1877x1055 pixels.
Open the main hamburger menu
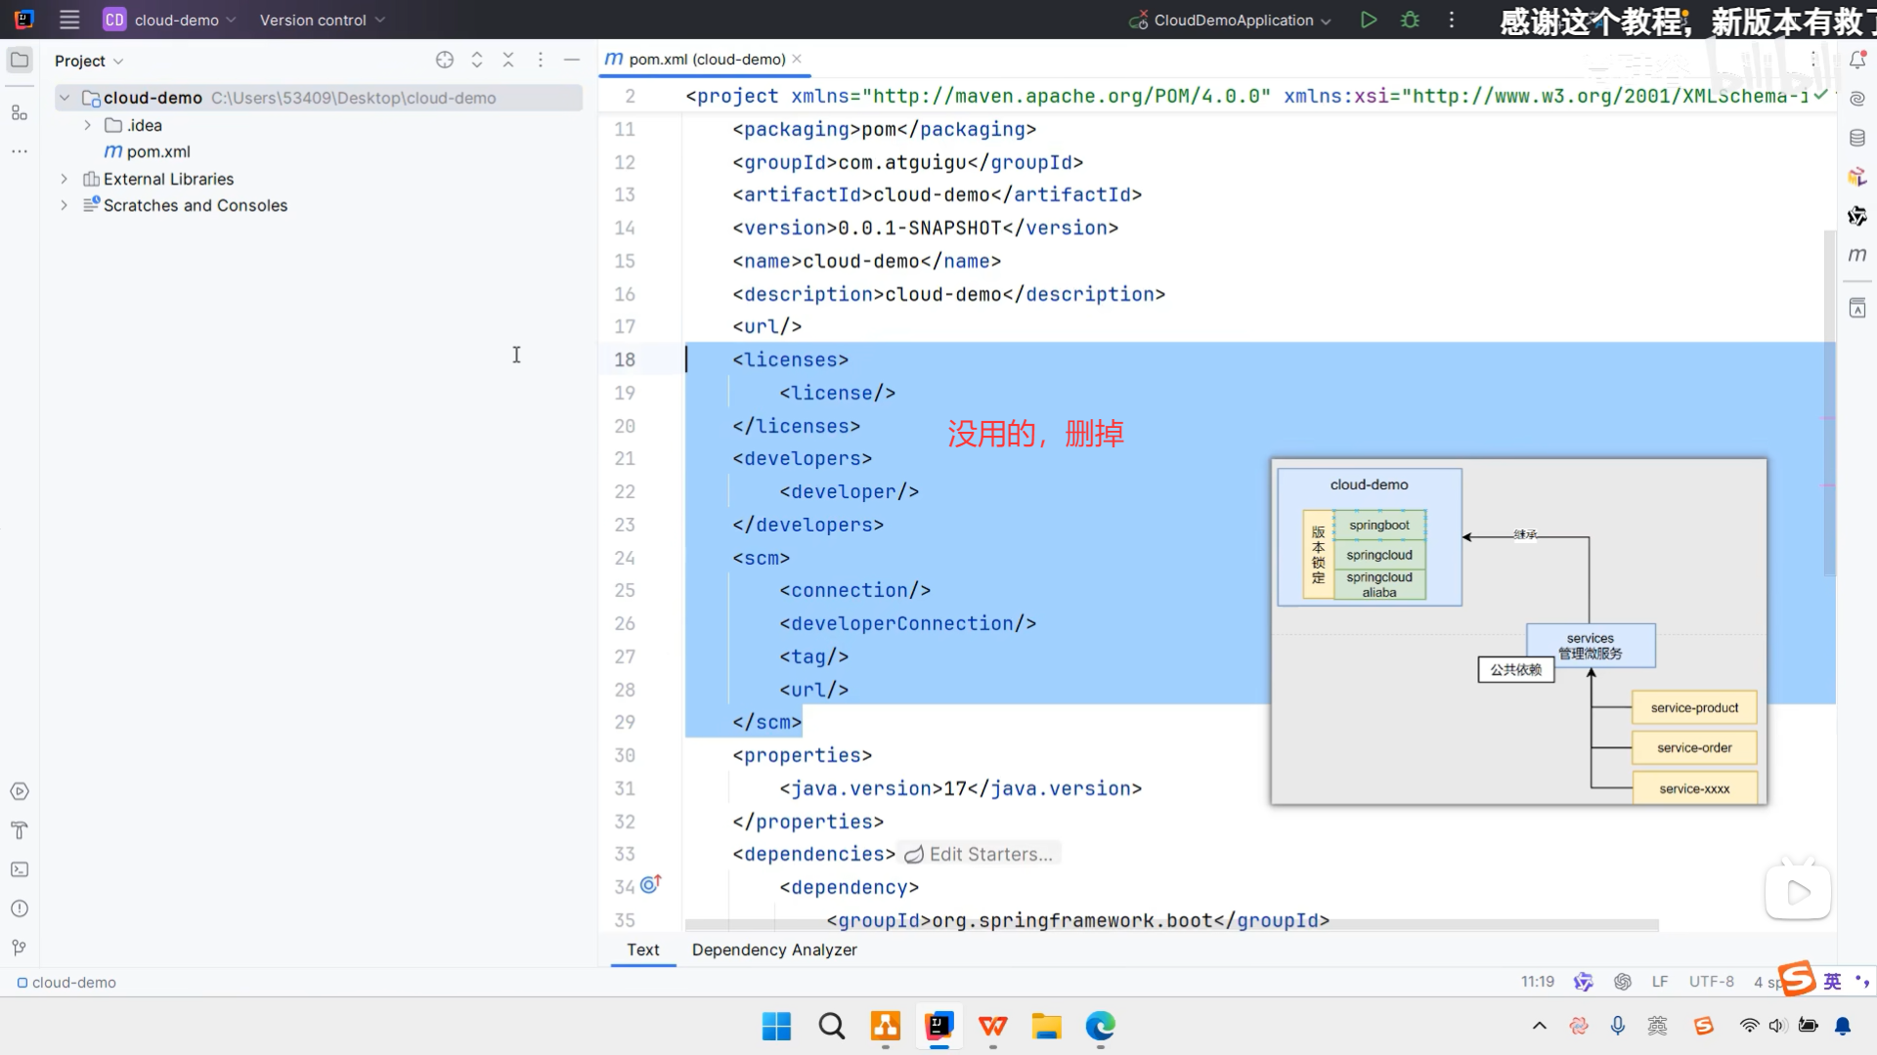(x=69, y=20)
